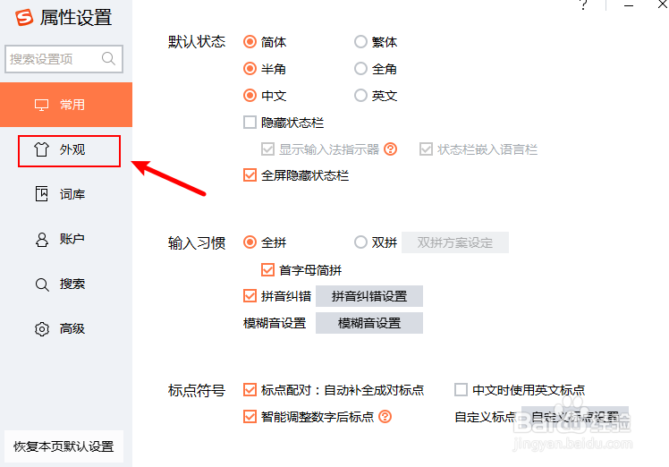
Task: Toggle 标点配对 auto-complete checkbox
Action: point(250,390)
